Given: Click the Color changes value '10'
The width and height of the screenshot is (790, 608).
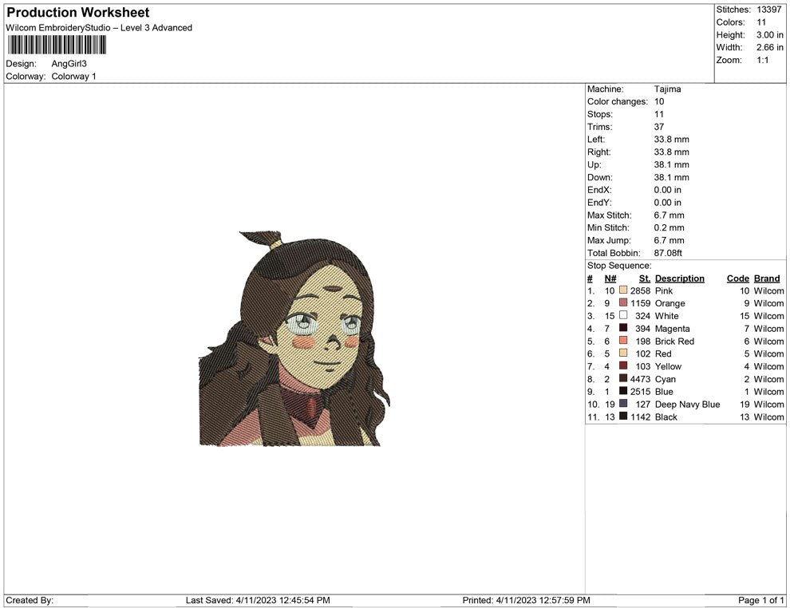Looking at the screenshot, I should [x=659, y=102].
